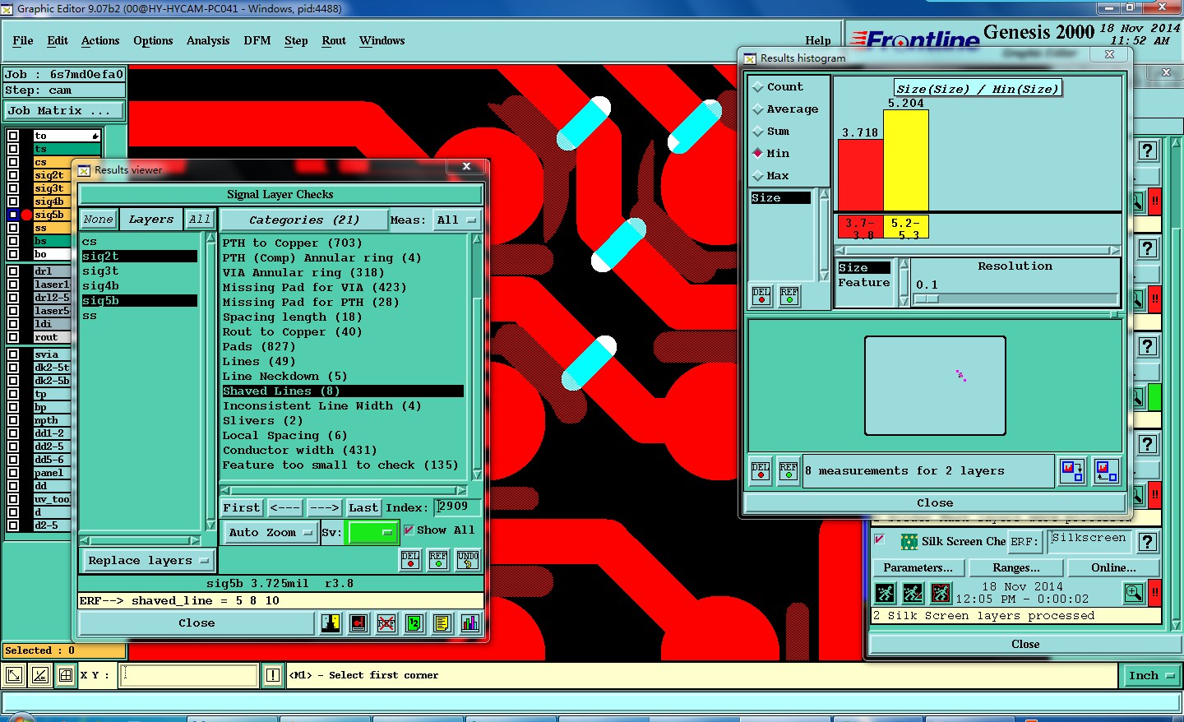Click DEL icon under Size list in histogram
Screen dimensions: 1184x722
tap(761, 296)
